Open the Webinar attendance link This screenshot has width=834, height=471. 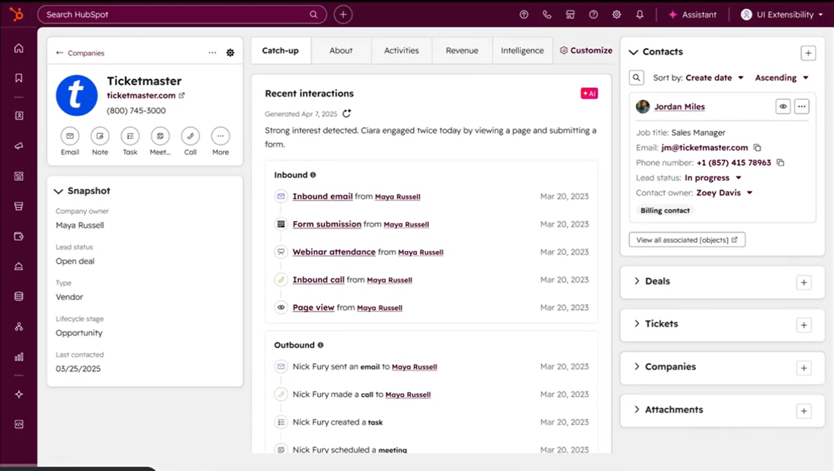point(334,252)
